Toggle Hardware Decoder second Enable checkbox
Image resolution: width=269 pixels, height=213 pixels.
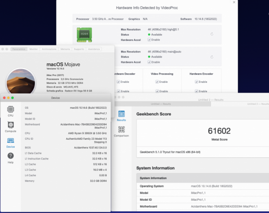[118, 91]
